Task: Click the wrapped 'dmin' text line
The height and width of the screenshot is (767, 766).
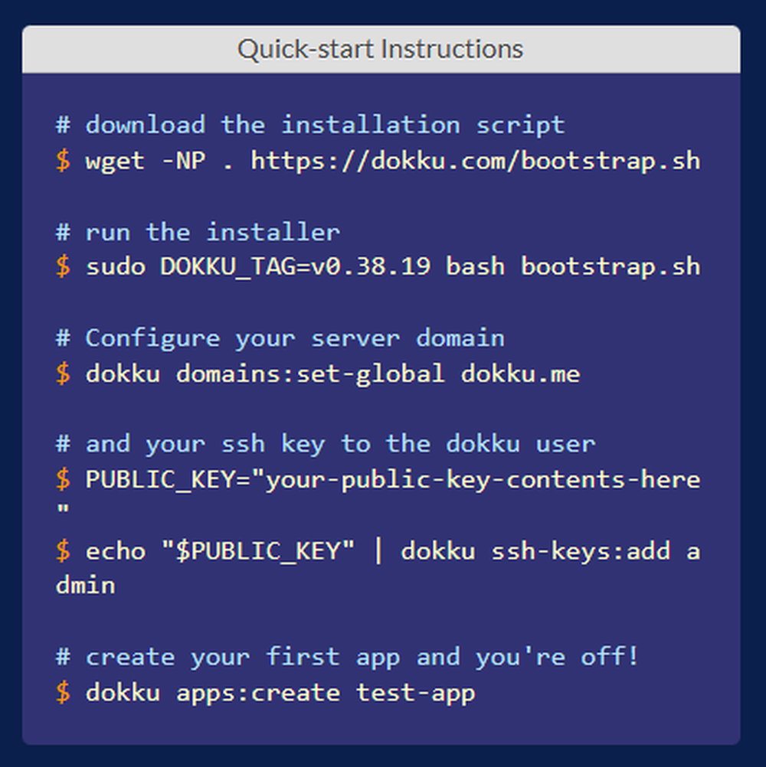Action: pos(86,586)
